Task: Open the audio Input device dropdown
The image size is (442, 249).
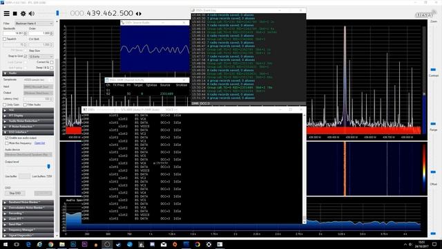Action: [x=38, y=86]
